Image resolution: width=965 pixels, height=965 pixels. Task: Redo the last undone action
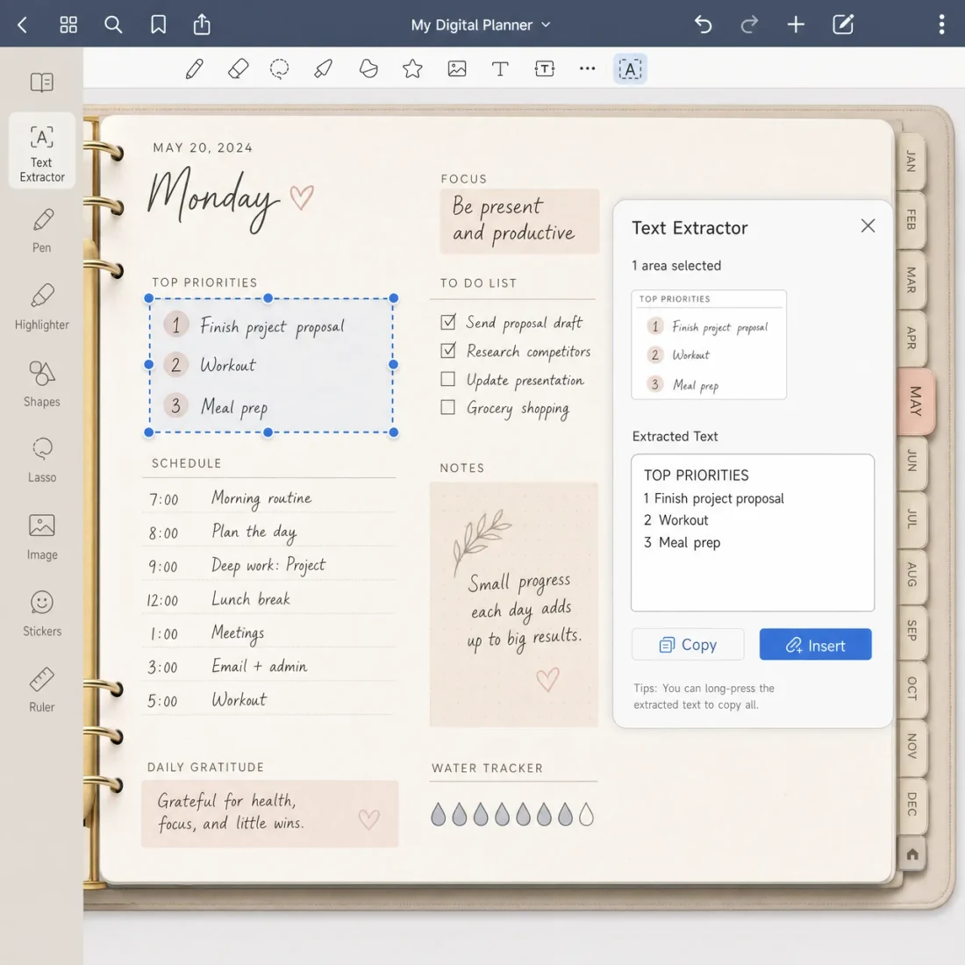pyautogui.click(x=749, y=25)
